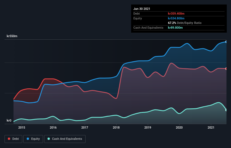
Task: Toggle Cash And Equivalents legend button
Action: click(65, 139)
